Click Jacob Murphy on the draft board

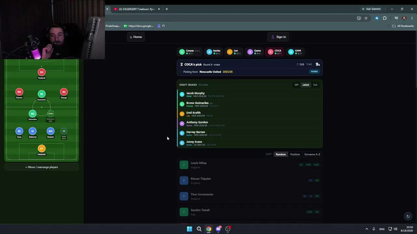pyautogui.click(x=250, y=94)
